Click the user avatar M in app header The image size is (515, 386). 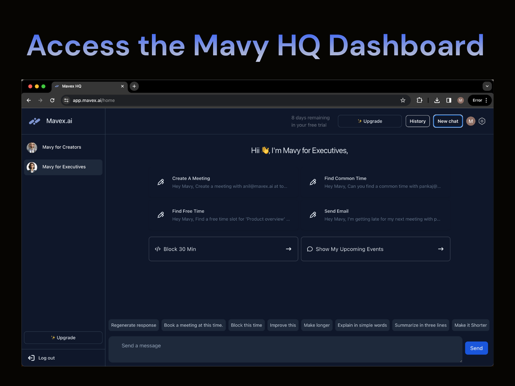(471, 121)
